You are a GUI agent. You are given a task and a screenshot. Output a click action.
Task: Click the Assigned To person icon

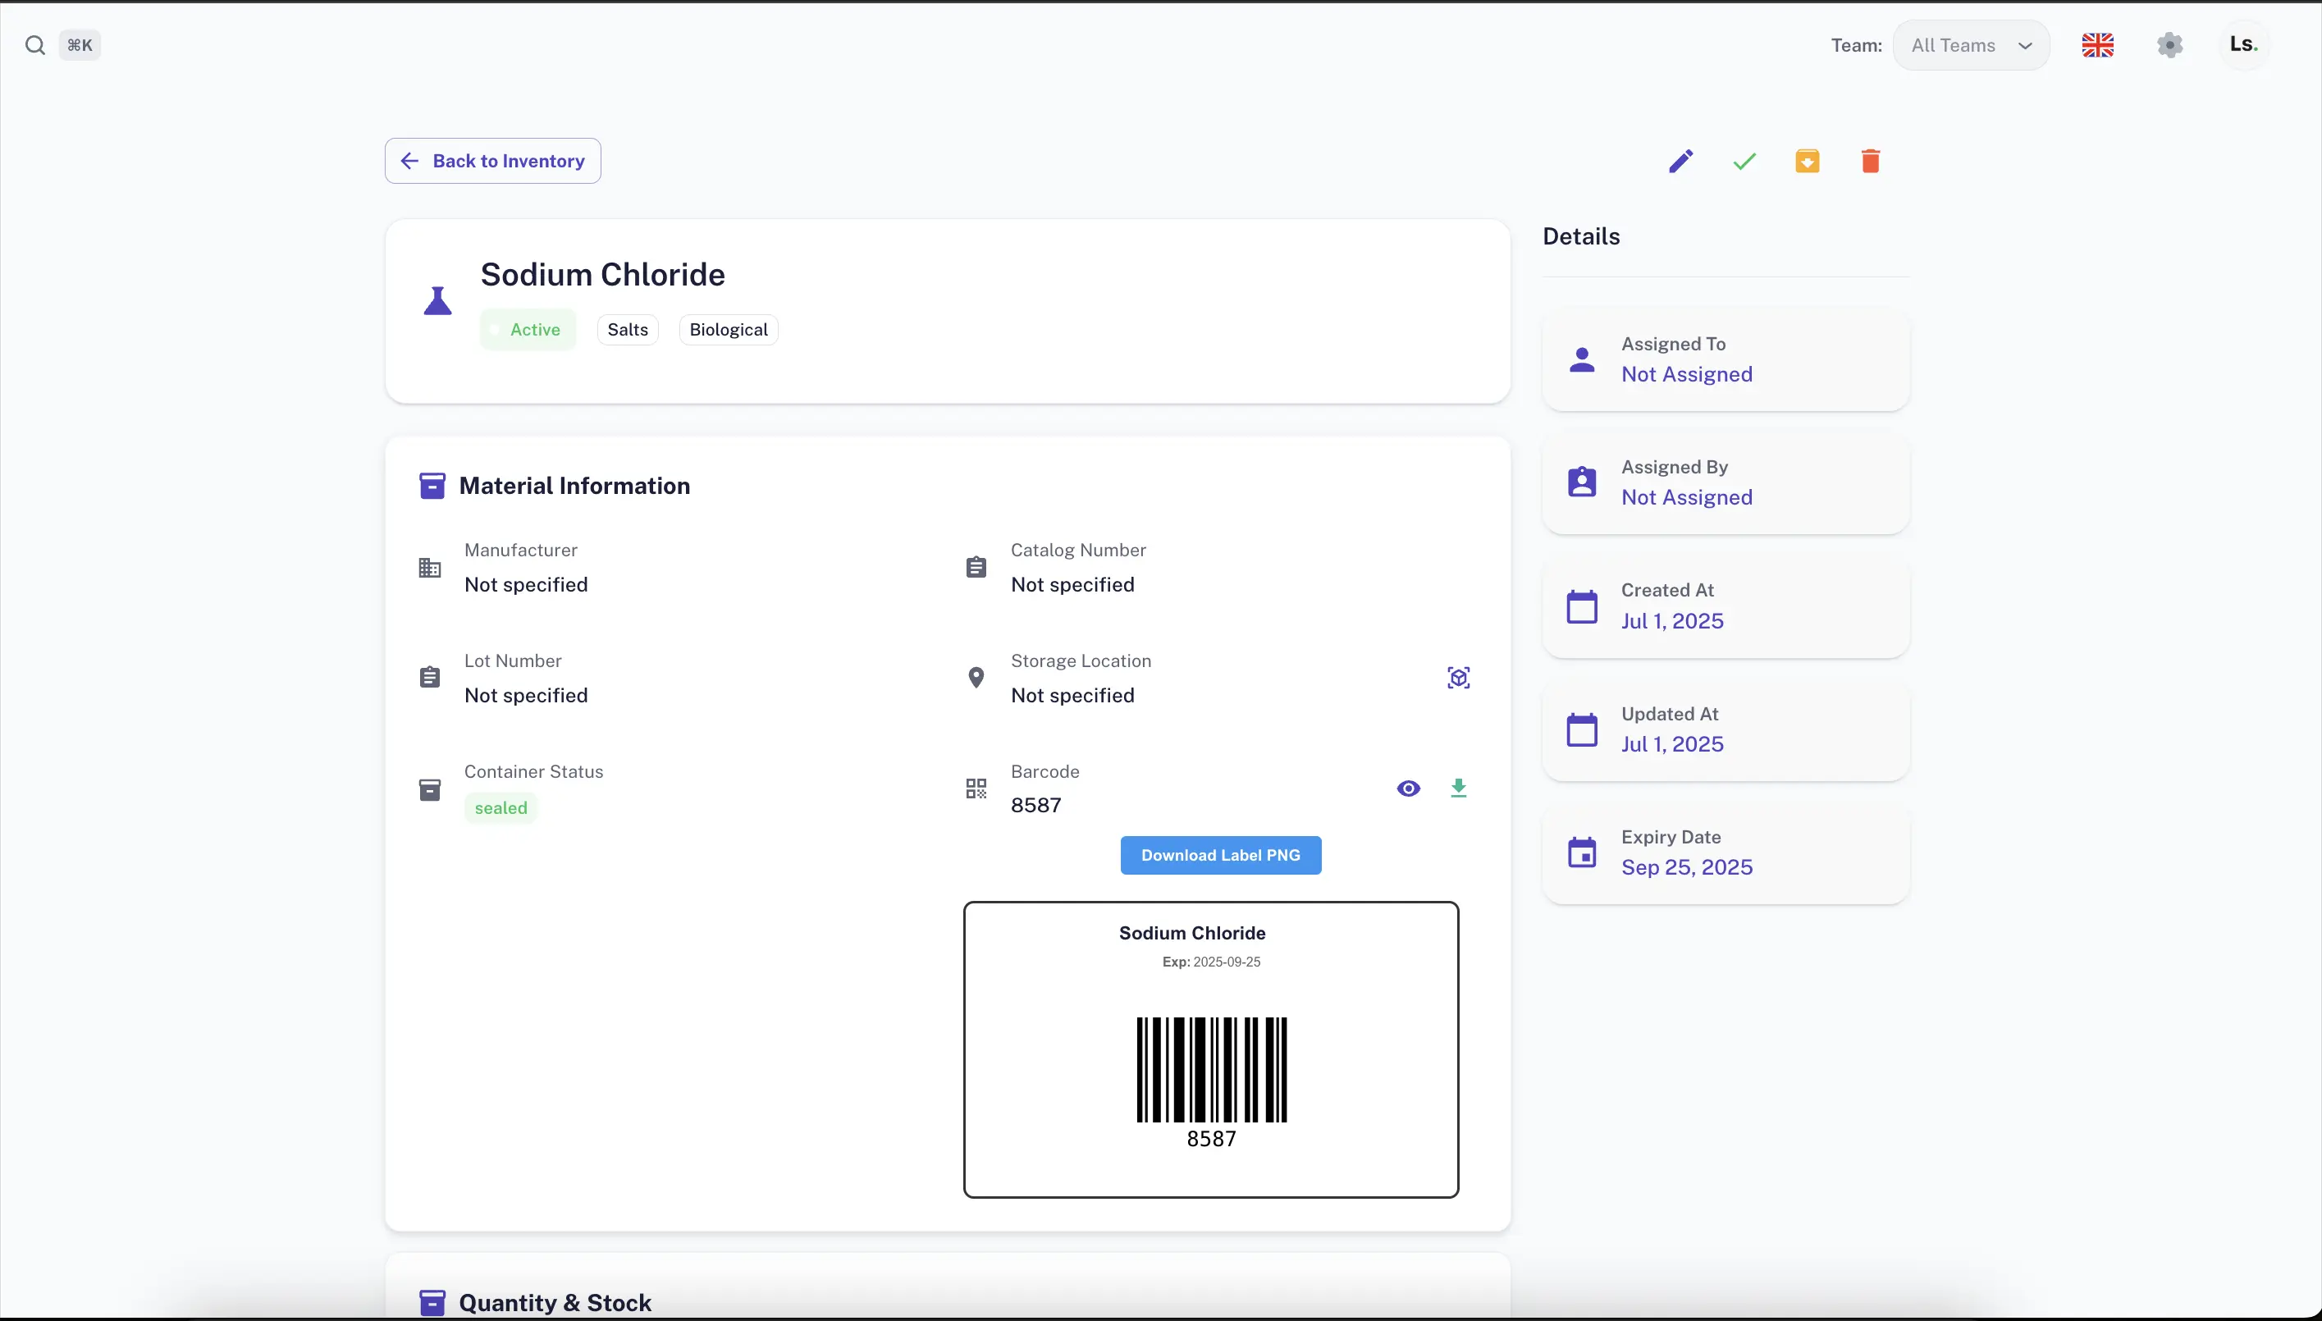pyautogui.click(x=1582, y=359)
